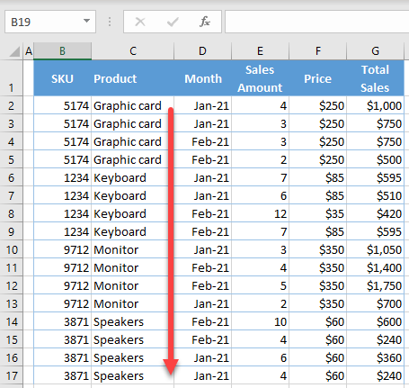This screenshot has width=409, height=388.
Task: Select Speakers cell in row 15
Action: point(133,339)
